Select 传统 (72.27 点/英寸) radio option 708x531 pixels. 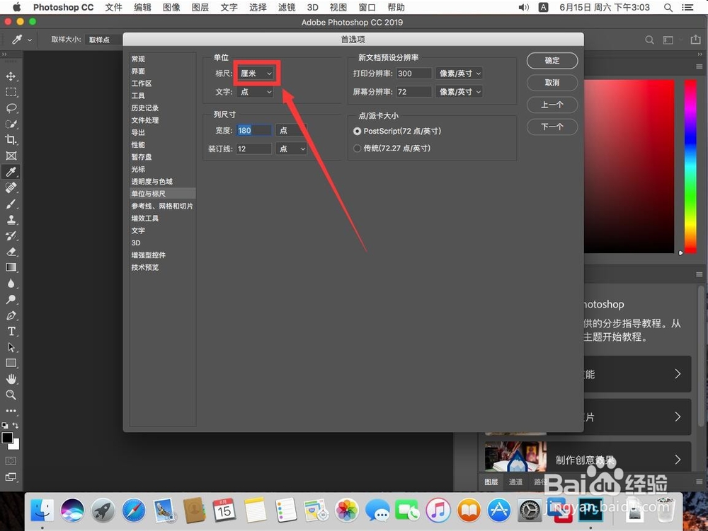tap(357, 148)
